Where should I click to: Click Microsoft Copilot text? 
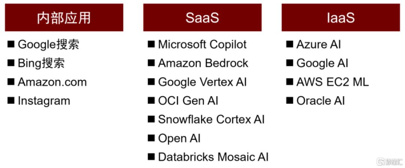tap(202, 44)
